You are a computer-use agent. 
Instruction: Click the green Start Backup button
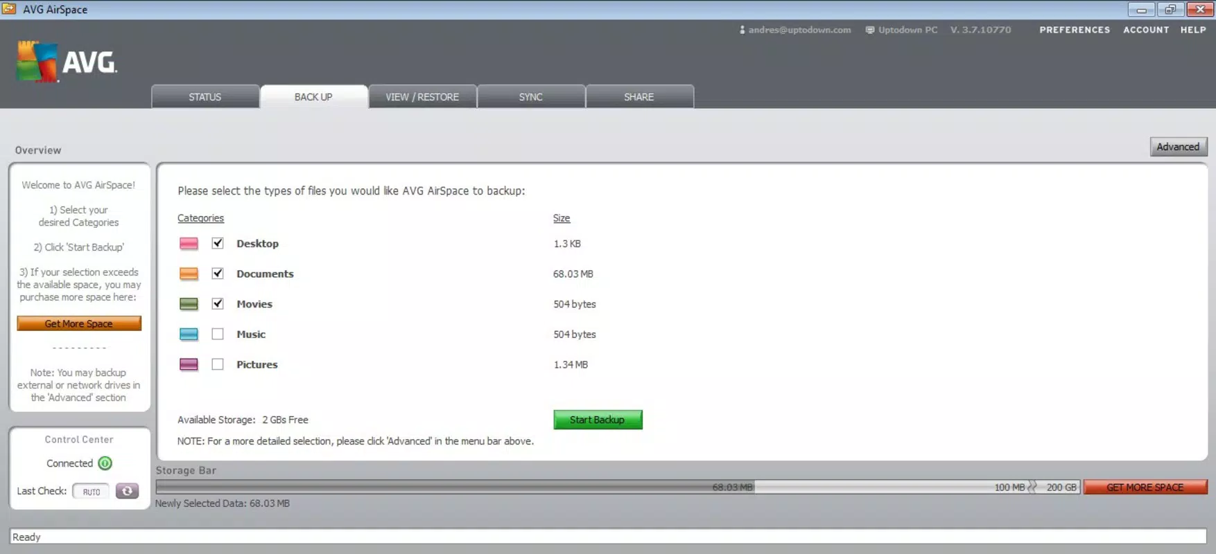(598, 420)
